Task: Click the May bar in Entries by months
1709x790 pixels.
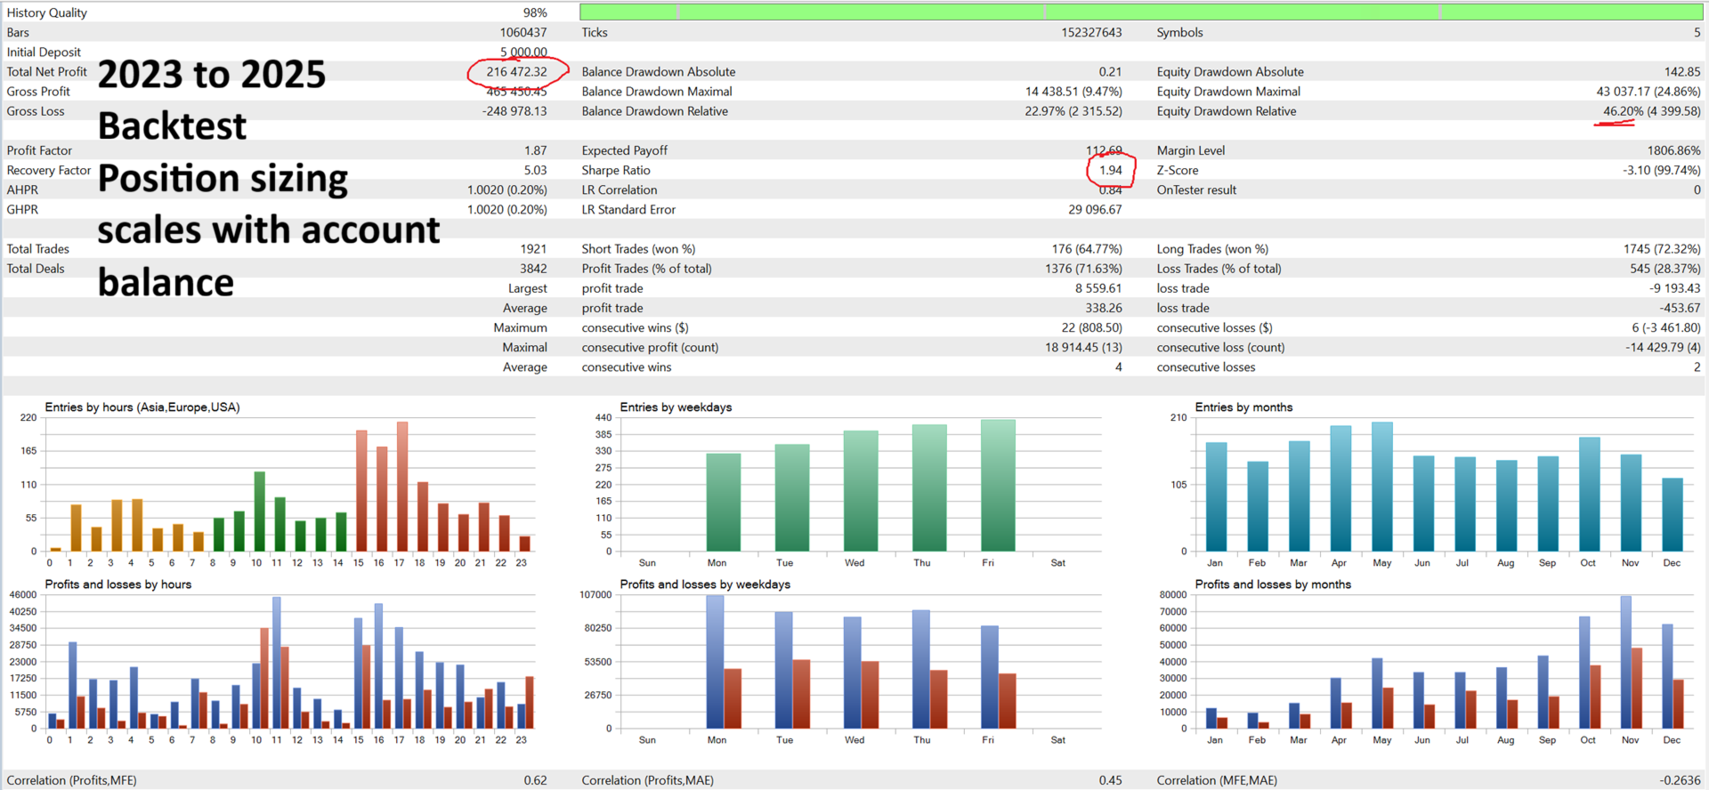Action: (1382, 488)
